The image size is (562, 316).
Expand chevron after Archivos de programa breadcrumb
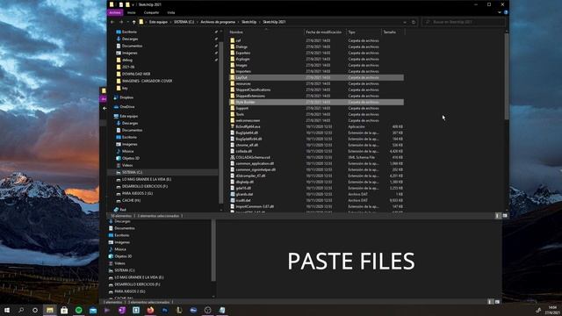pos(238,22)
